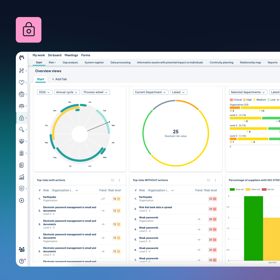The image size is (280, 280).
Task: Toggle the Critical legend in the departments chart
Action: 236,100
